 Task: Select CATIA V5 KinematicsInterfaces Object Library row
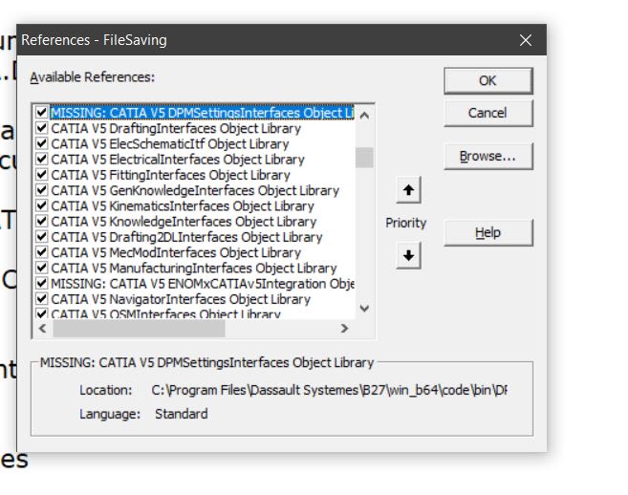click(183, 206)
